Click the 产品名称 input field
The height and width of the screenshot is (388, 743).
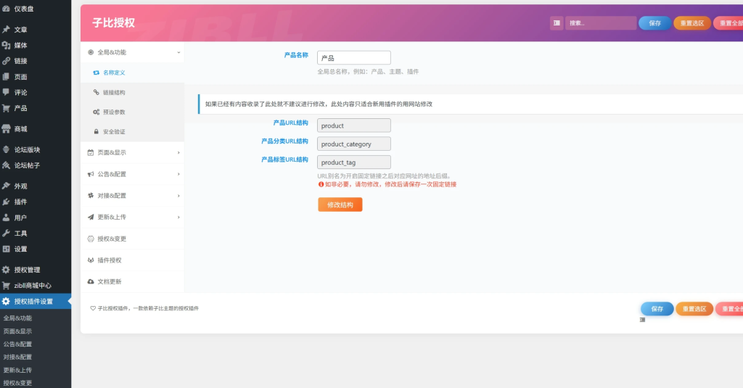(x=354, y=58)
